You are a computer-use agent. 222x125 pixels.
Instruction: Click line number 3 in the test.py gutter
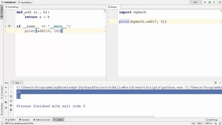point(108,22)
